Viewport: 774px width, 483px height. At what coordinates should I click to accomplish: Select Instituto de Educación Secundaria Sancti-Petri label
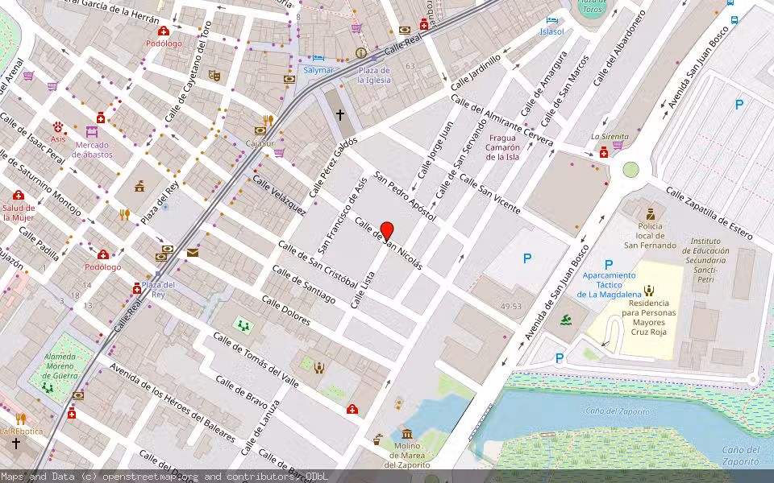(x=705, y=260)
